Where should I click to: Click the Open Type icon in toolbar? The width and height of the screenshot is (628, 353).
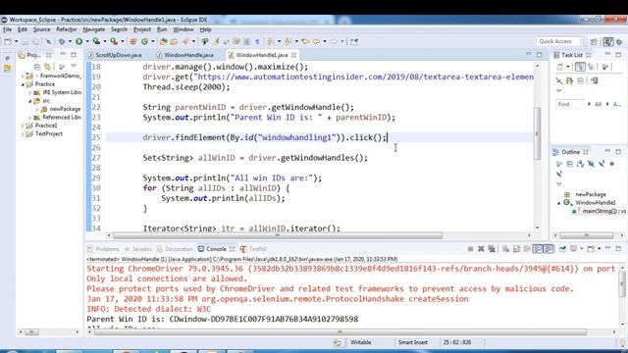(164, 41)
